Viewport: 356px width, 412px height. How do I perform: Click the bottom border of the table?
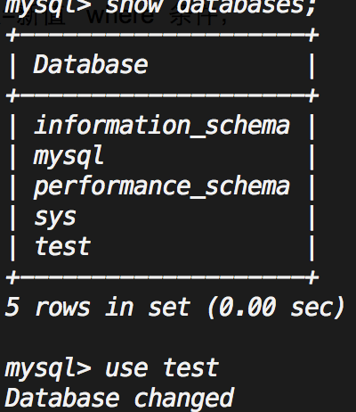(x=162, y=277)
